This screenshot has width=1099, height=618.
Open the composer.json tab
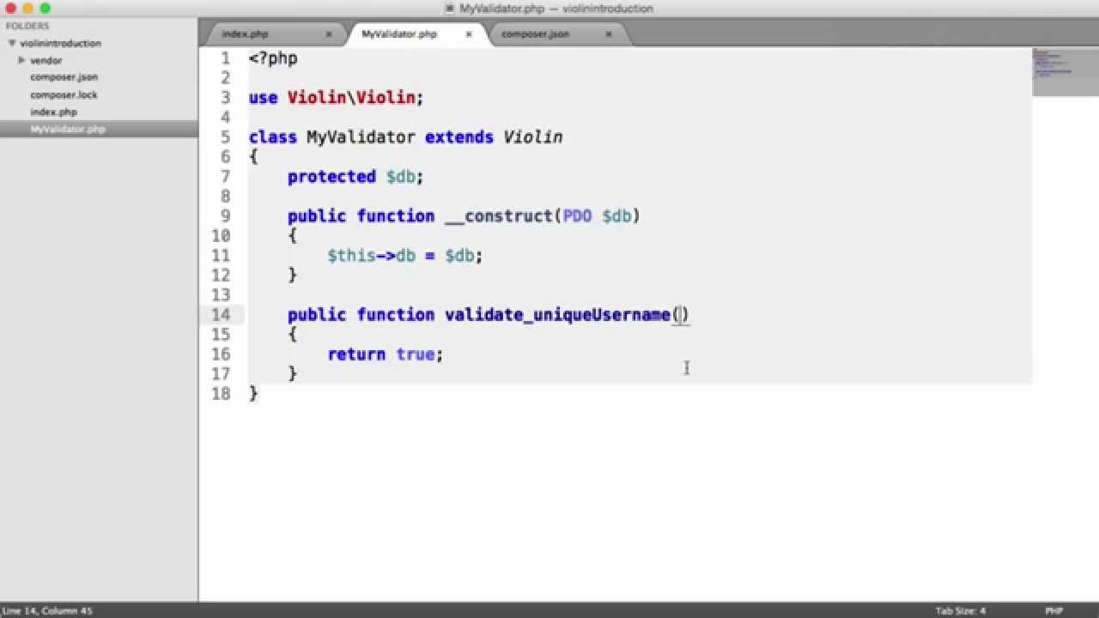(x=535, y=34)
